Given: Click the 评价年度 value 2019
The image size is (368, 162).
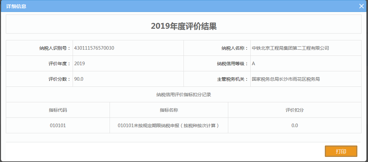Looking at the screenshot, I should coord(79,64).
